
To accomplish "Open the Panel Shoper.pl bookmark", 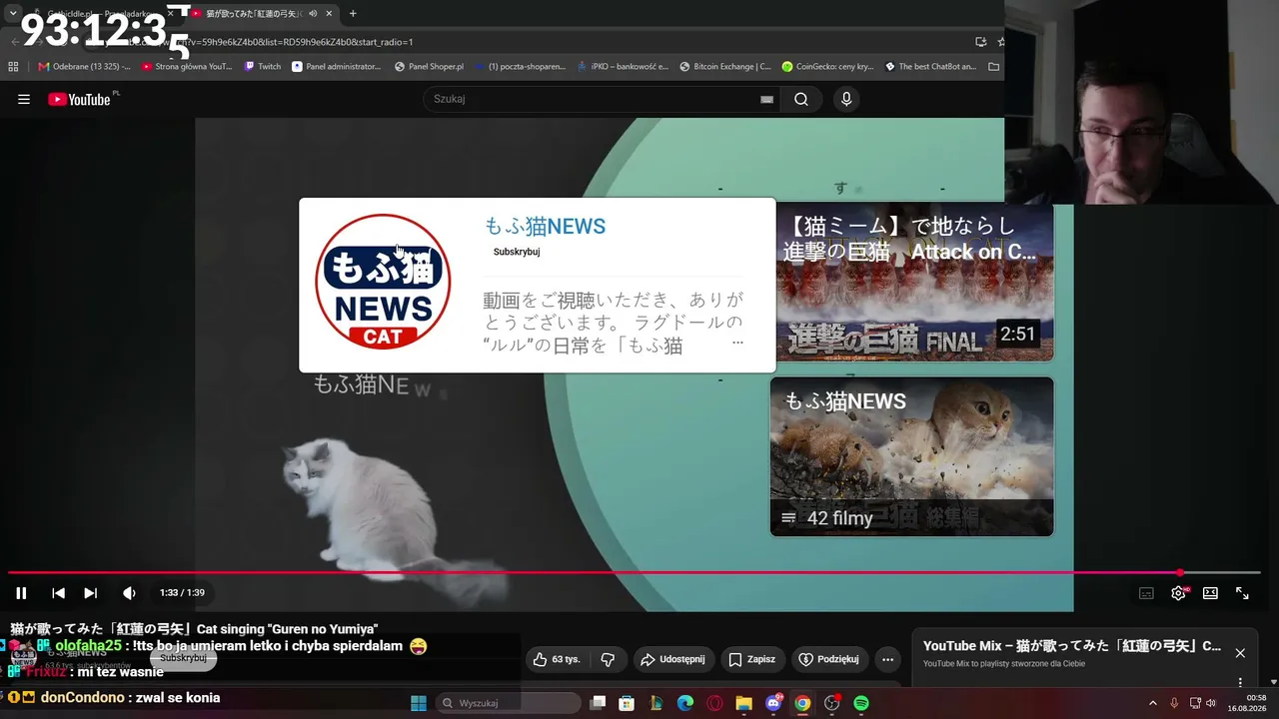I will [x=430, y=67].
